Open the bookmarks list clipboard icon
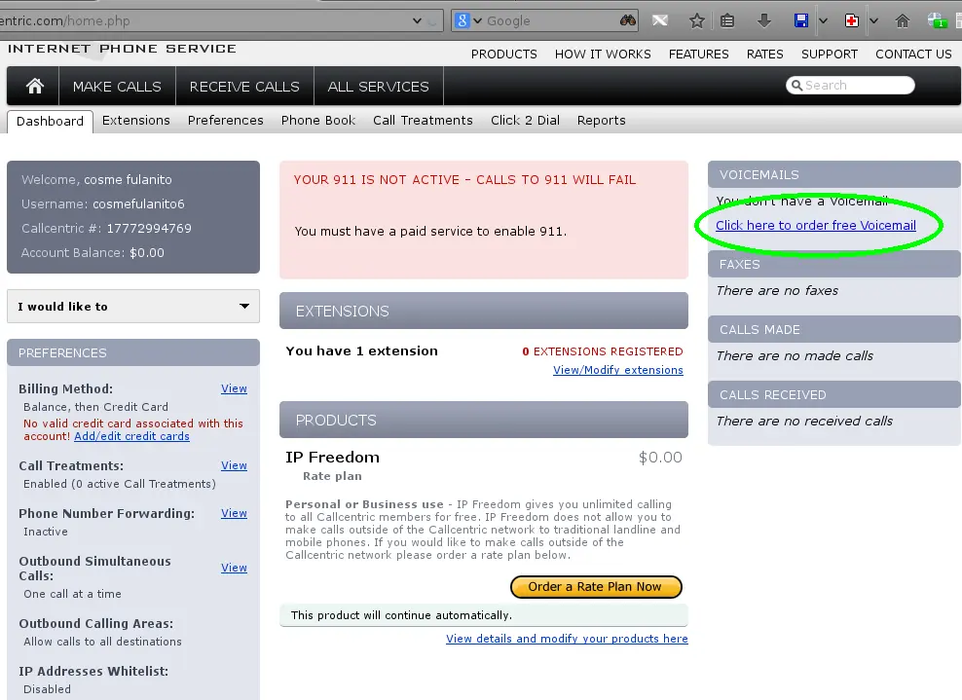This screenshot has width=962, height=700. 727,20
